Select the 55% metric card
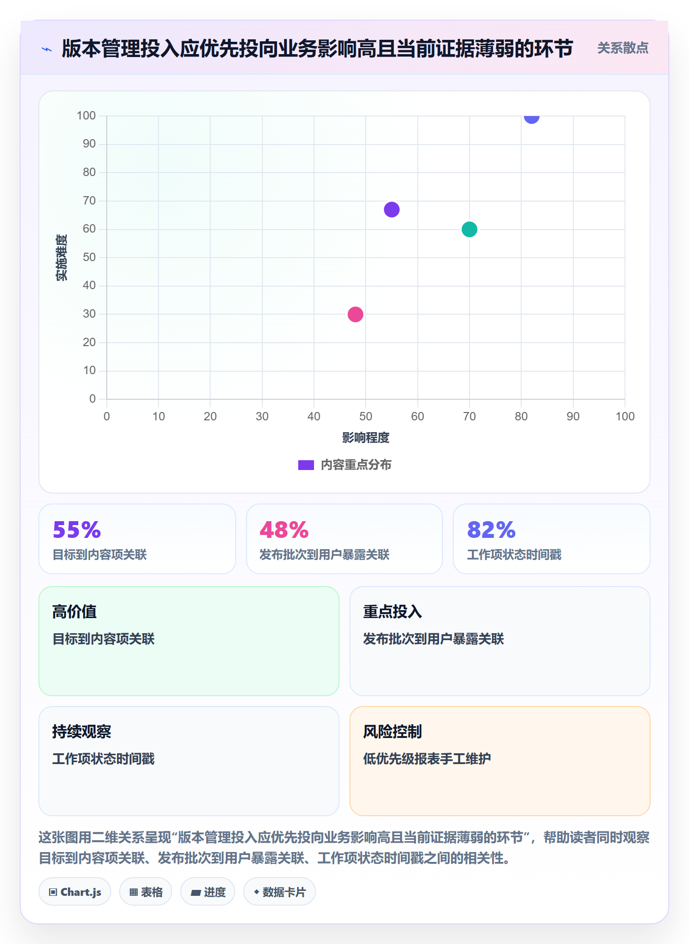The image size is (689, 944). coord(137,538)
